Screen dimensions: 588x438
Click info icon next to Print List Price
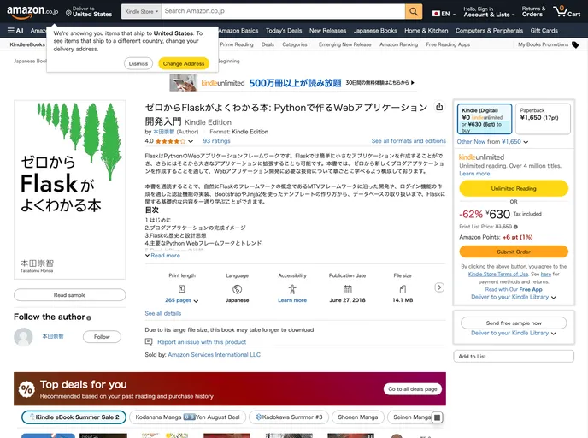515,227
